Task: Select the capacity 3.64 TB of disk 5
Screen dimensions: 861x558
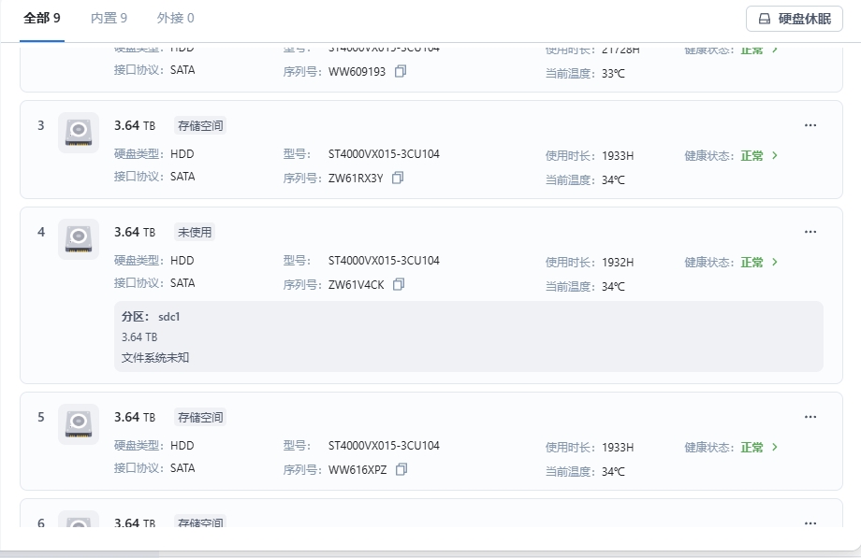Action: (135, 418)
